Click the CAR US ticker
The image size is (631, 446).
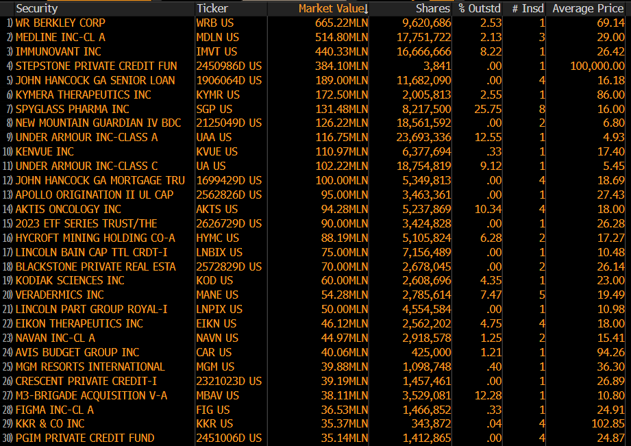pyautogui.click(x=214, y=353)
